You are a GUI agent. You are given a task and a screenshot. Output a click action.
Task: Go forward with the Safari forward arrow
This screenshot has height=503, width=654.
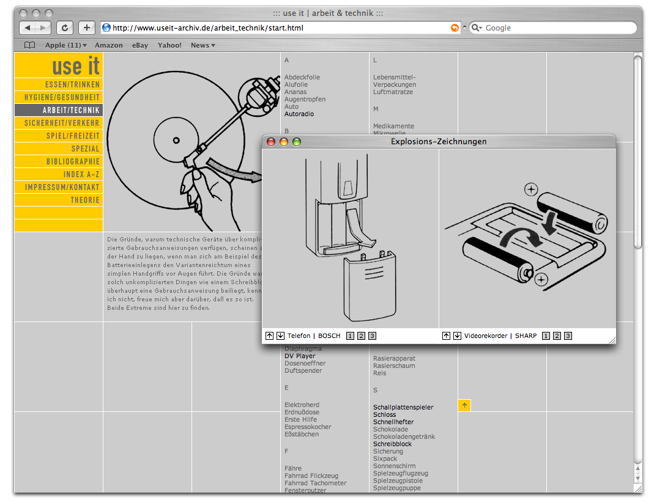43,28
